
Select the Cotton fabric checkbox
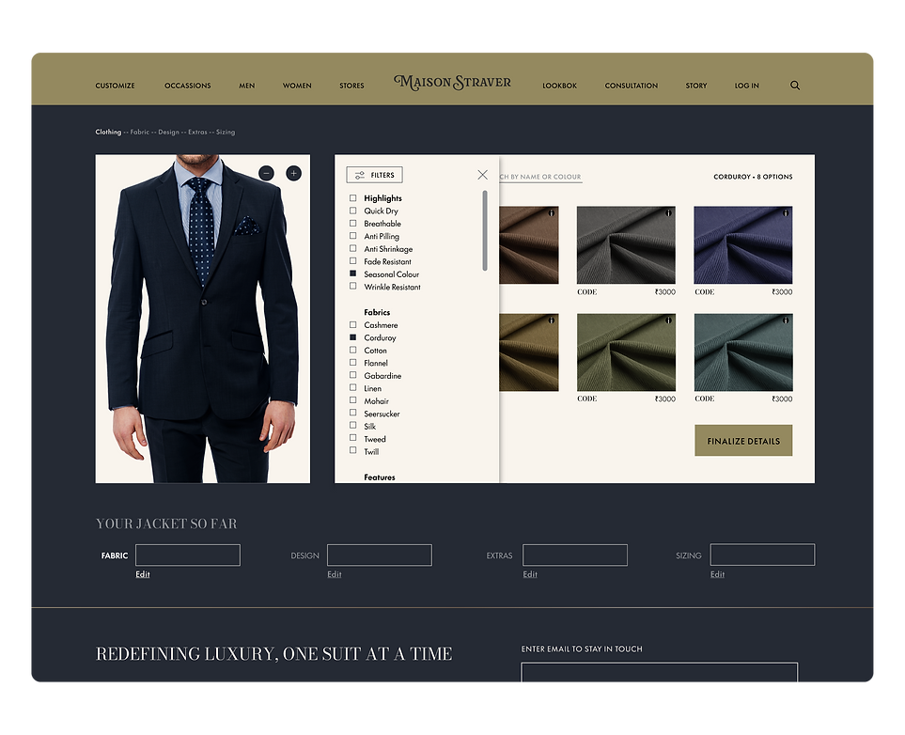pos(352,350)
